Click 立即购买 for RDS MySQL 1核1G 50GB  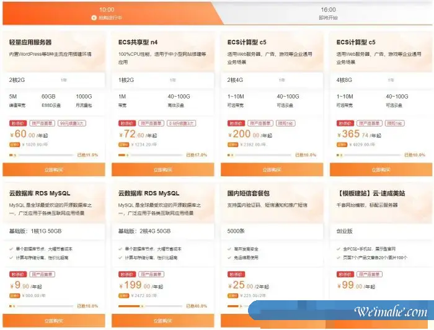(x=54, y=321)
